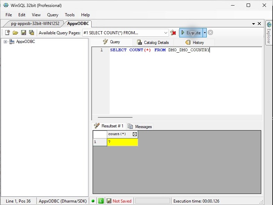Click the red X delete query page icon
The width and height of the screenshot is (273, 205).
tap(173, 33)
